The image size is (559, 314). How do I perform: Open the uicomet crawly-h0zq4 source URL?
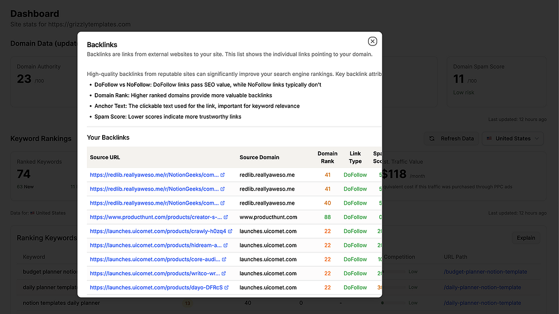point(158,231)
